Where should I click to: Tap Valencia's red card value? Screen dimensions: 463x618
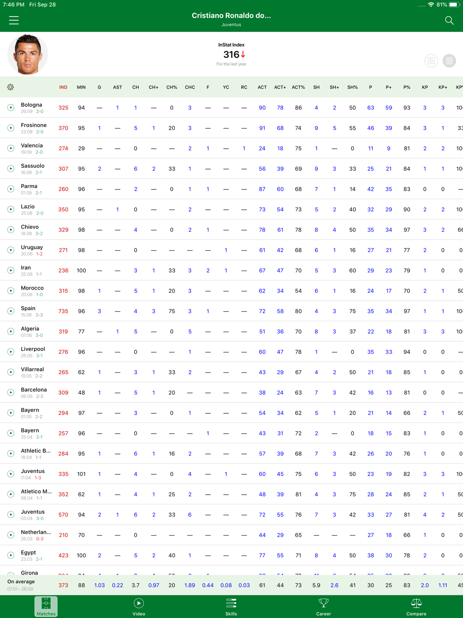click(244, 149)
